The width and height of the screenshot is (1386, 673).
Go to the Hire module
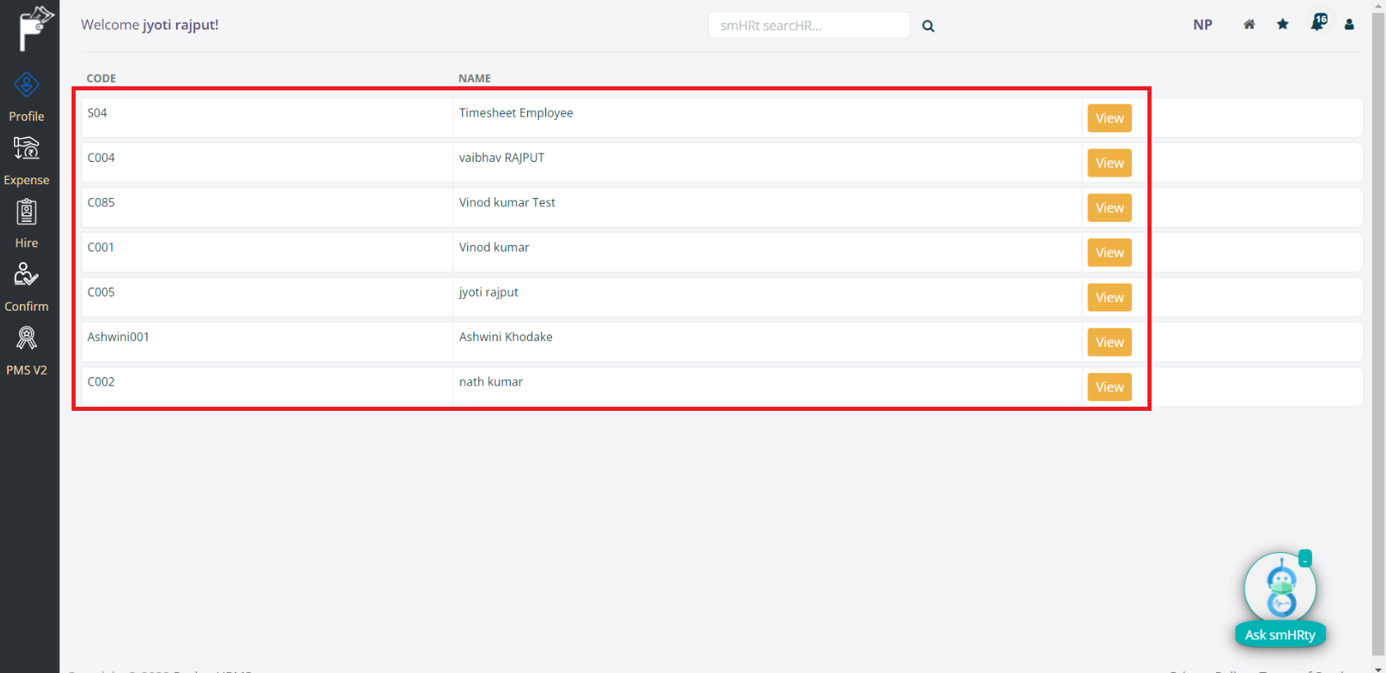(26, 224)
